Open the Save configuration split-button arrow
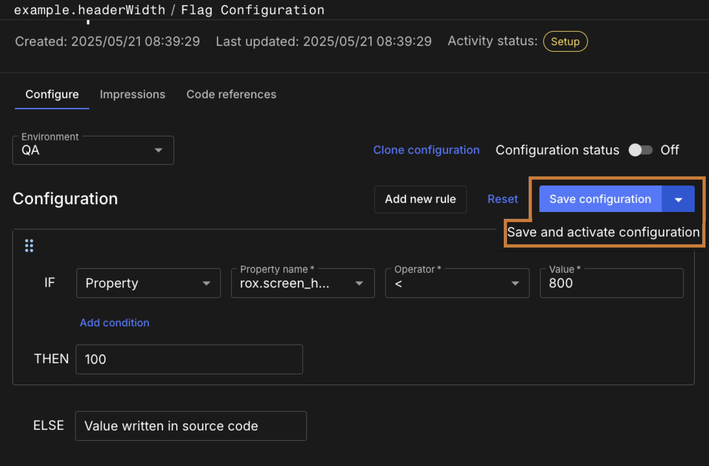 coord(678,199)
